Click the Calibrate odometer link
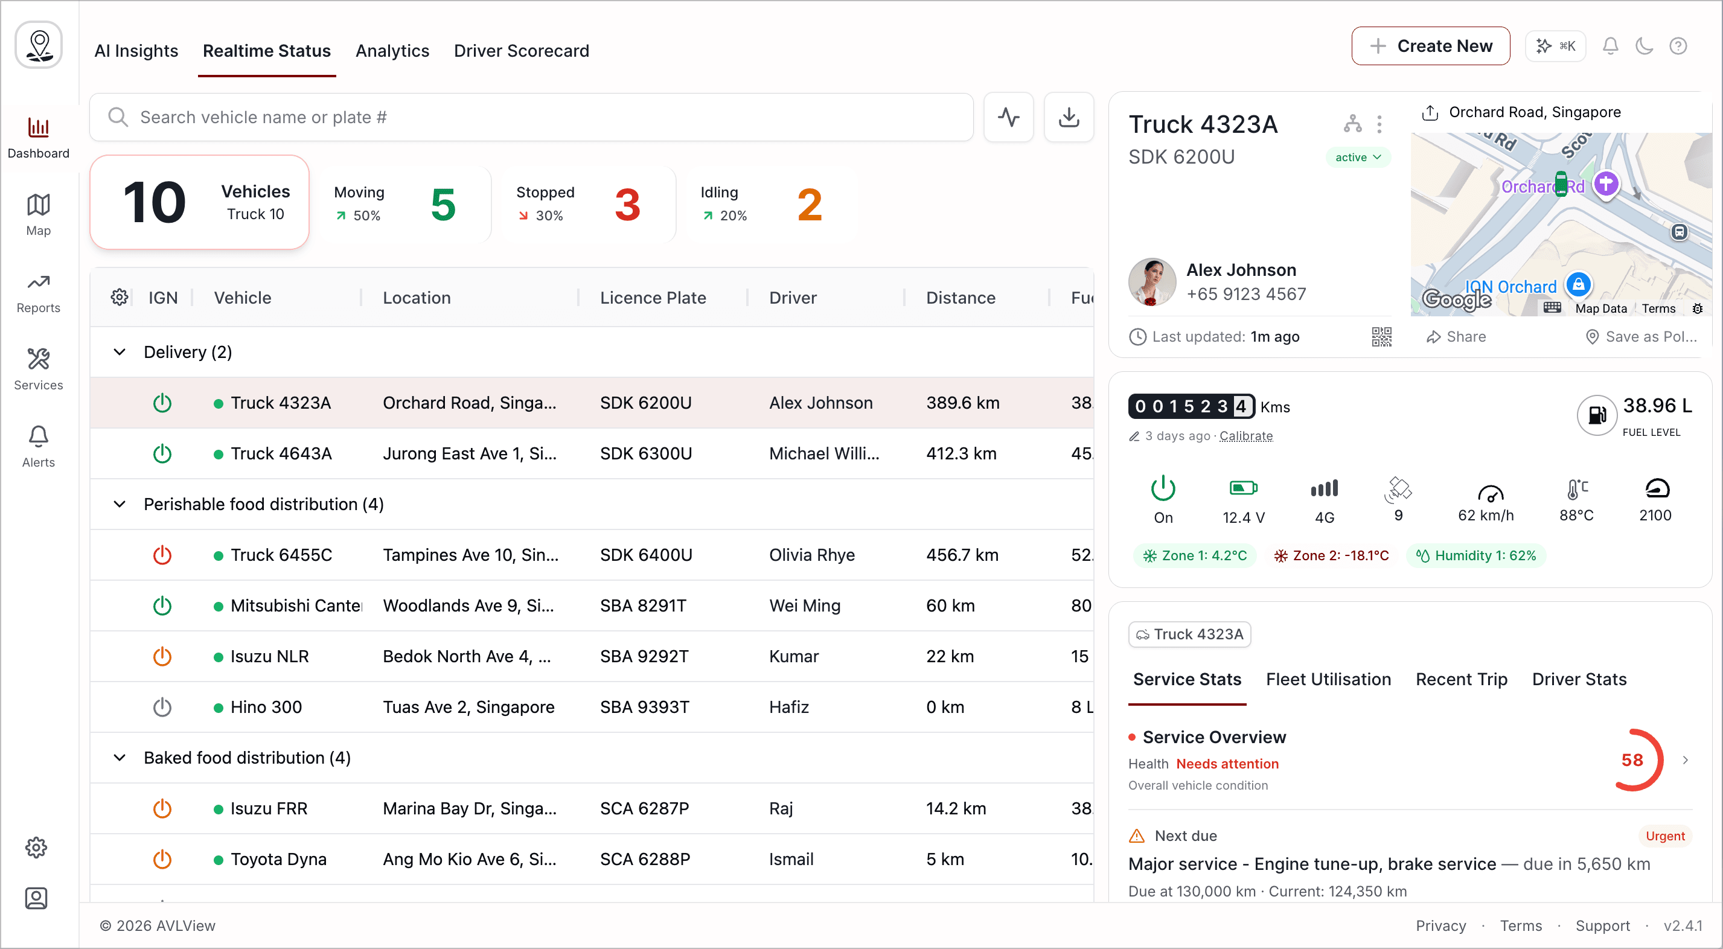1723x949 pixels. [x=1245, y=436]
